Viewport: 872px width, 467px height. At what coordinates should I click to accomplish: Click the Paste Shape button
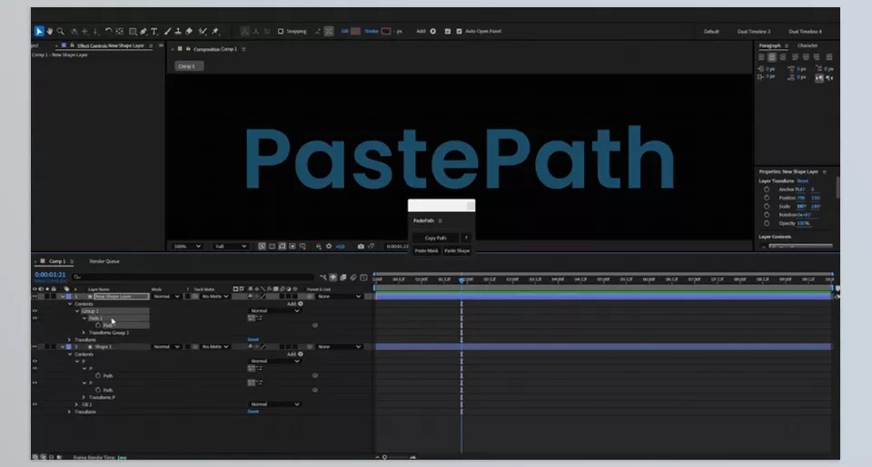pyautogui.click(x=457, y=251)
